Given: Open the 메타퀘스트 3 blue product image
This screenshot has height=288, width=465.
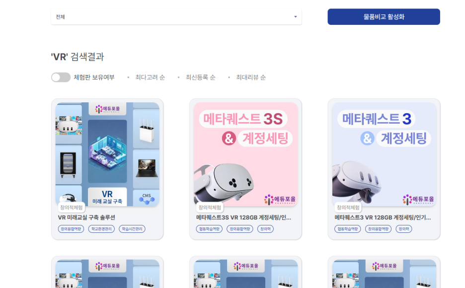Looking at the screenshot, I should pos(384,154).
